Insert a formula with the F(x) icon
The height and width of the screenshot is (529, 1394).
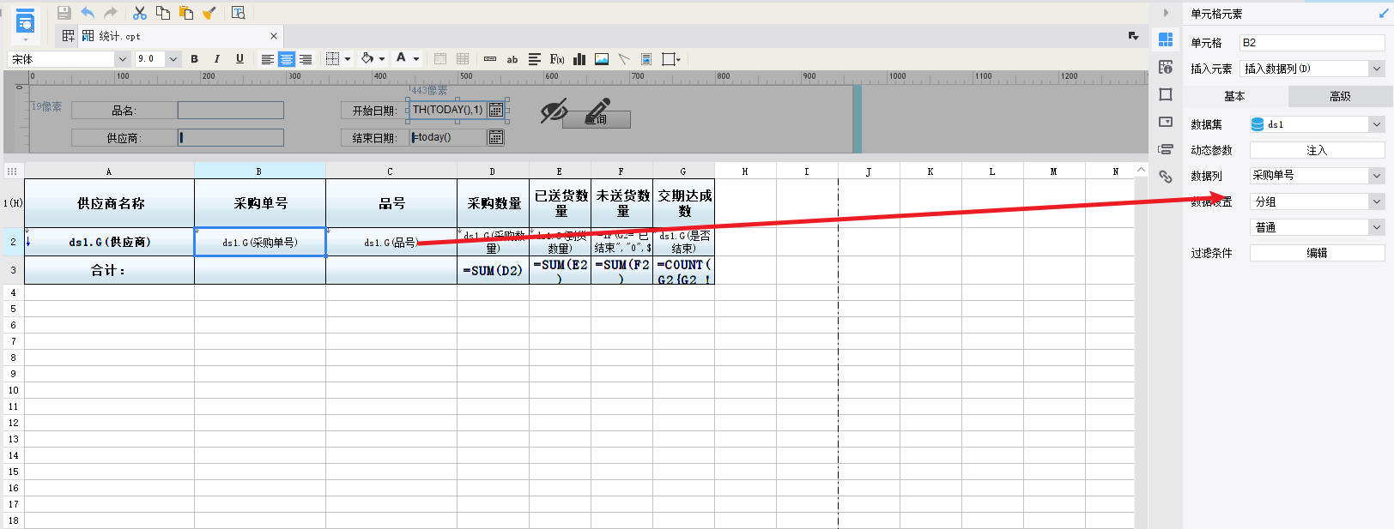tap(557, 59)
